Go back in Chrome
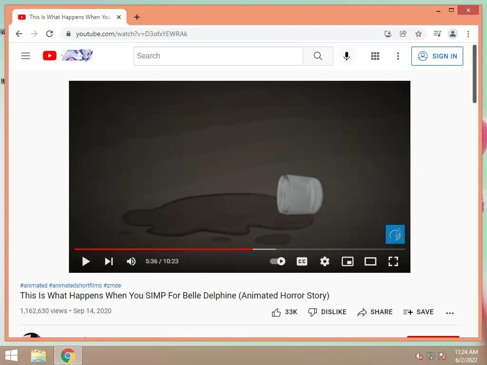Screen dimensions: 487x365 19,34
